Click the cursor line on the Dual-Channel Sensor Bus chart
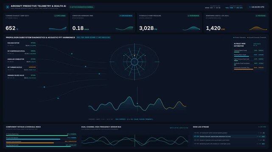The height and width of the screenshot is (152, 272). (135, 141)
